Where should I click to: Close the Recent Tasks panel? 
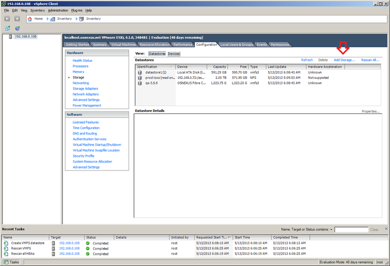point(386,228)
